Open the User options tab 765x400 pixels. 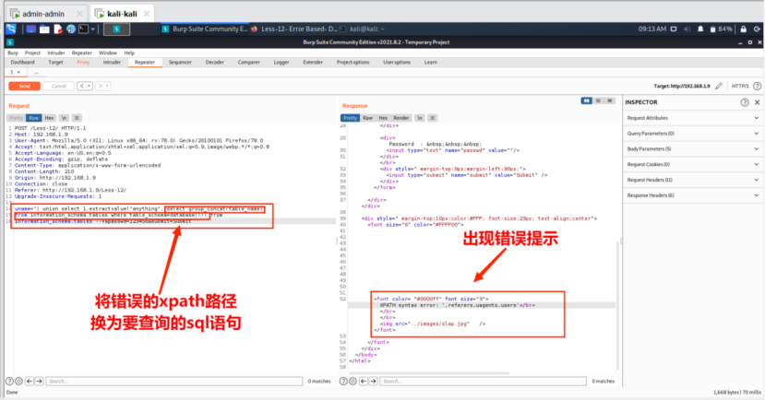(397, 63)
